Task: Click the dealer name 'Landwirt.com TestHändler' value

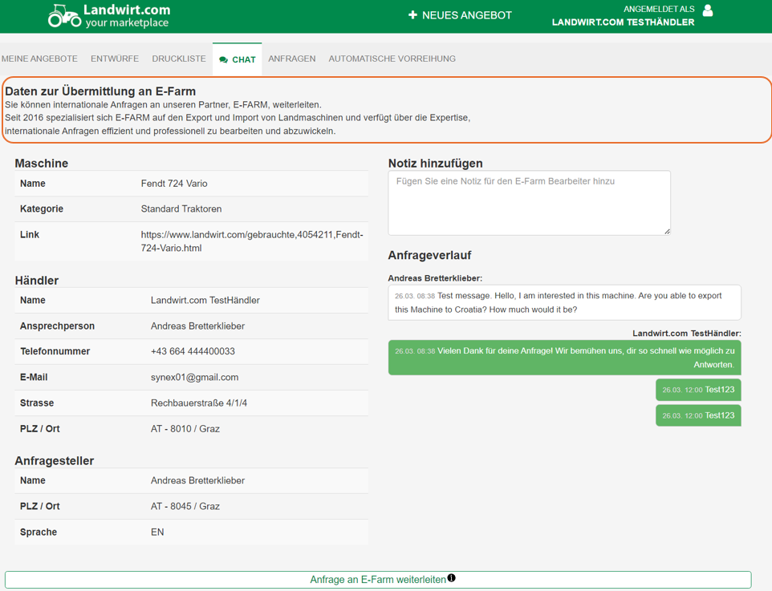Action: click(205, 300)
